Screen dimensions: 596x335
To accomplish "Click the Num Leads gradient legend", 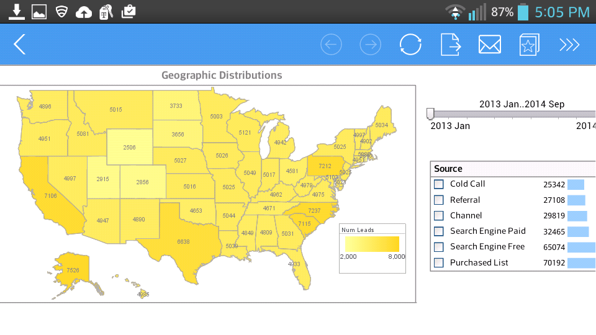I will (x=372, y=244).
